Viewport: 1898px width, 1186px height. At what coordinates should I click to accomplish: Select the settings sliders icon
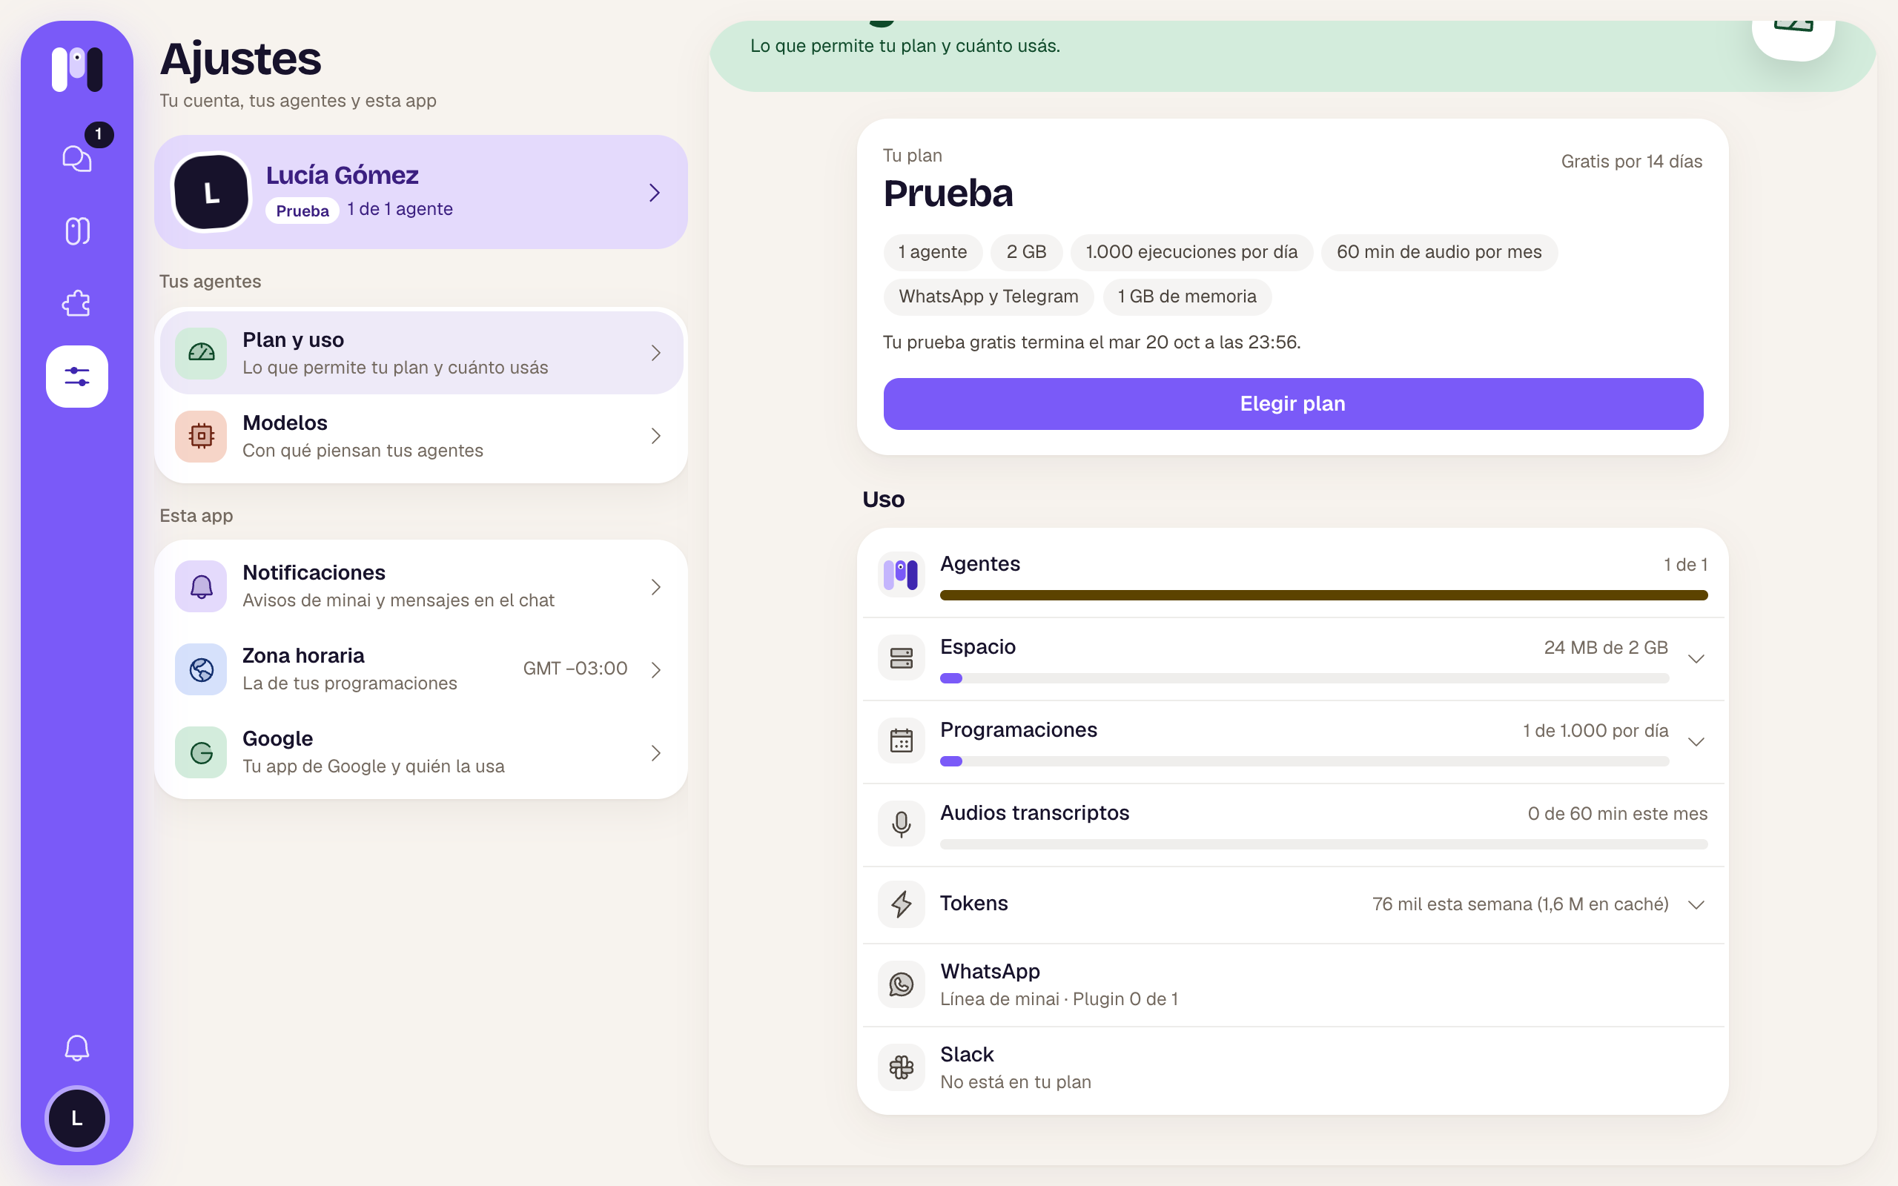77,377
